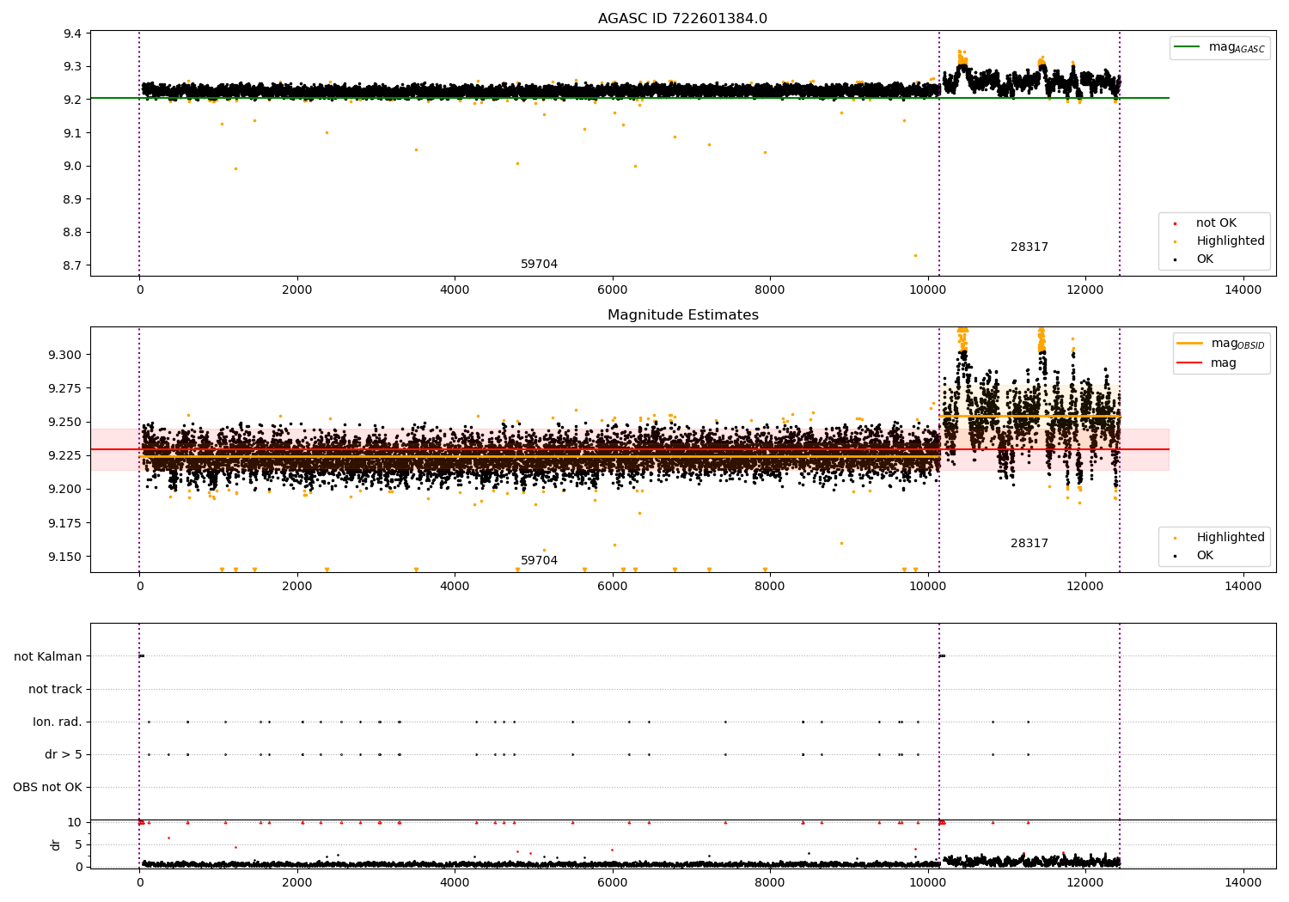Click the y-axis tick '9.250' in middle plot

tap(66, 422)
